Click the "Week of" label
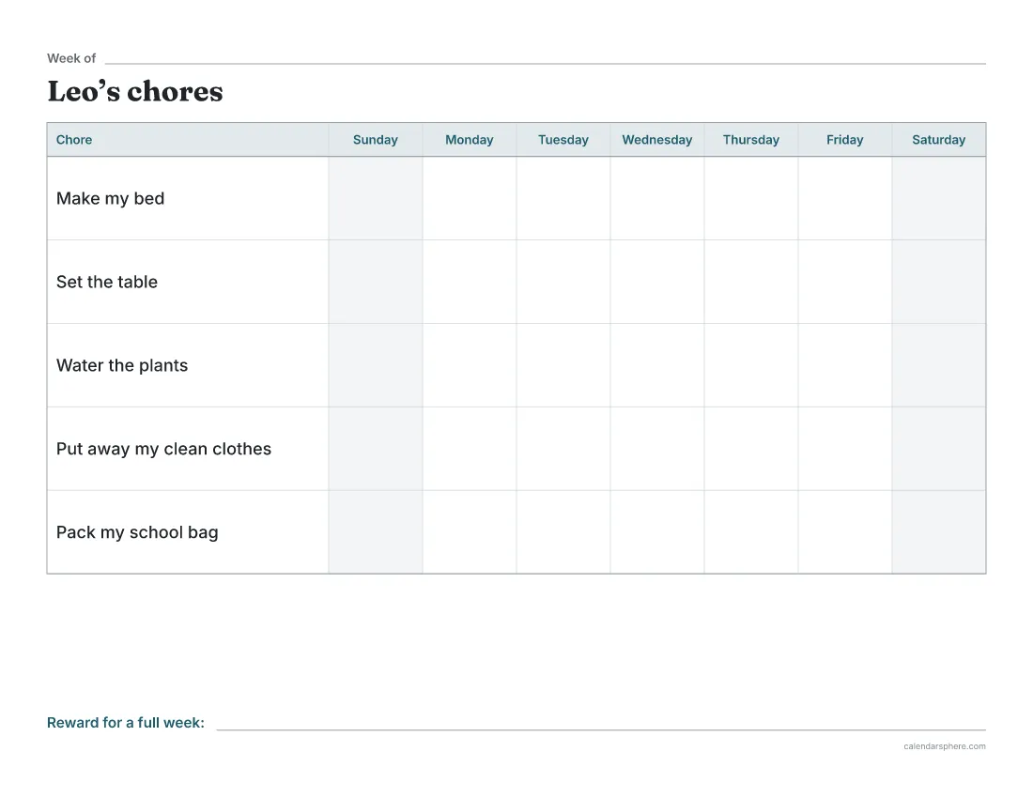 tap(71, 58)
